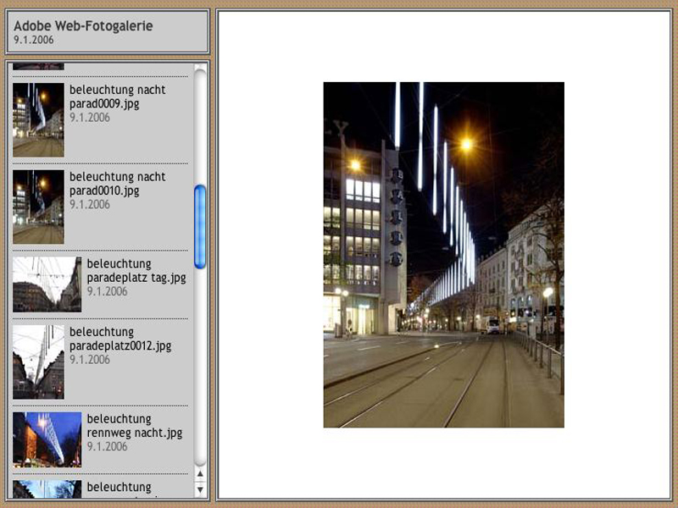Click the 'Adobe Web-Fotogalerie' heading
Image resolution: width=678 pixels, height=508 pixels.
coord(83,26)
